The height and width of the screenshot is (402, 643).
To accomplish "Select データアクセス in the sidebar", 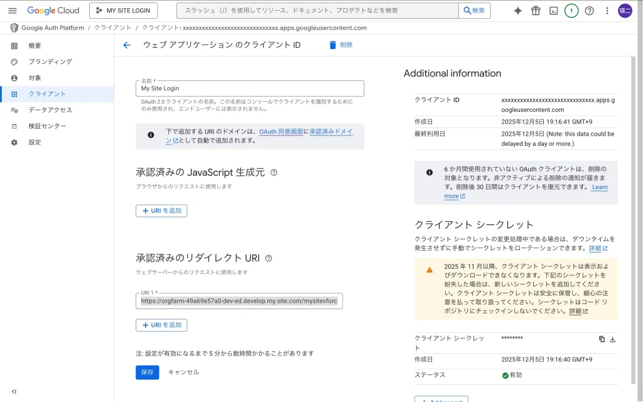I will click(50, 110).
